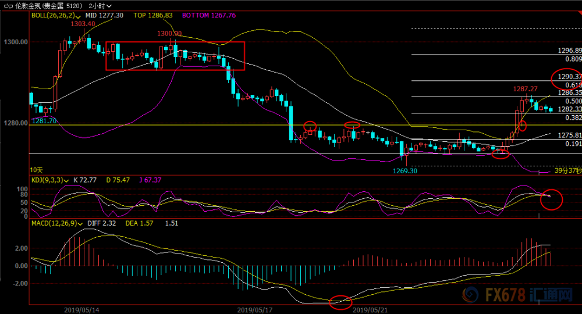This screenshot has height=314, width=582.
Task: Select the 1290.37 Fibonacci level price
Action: tap(570, 77)
